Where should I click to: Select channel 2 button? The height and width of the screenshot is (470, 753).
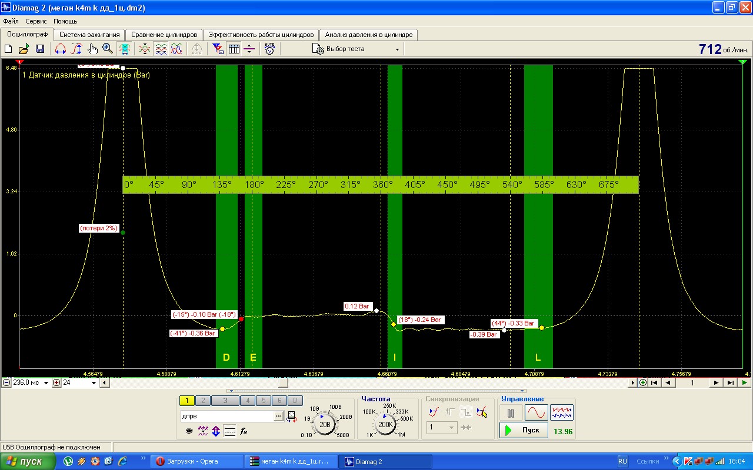pyautogui.click(x=202, y=401)
